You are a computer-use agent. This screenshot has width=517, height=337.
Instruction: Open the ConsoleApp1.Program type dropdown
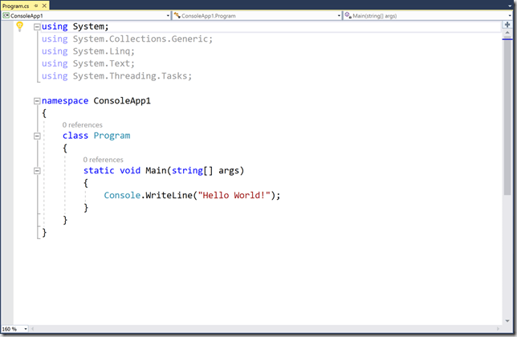coord(337,15)
